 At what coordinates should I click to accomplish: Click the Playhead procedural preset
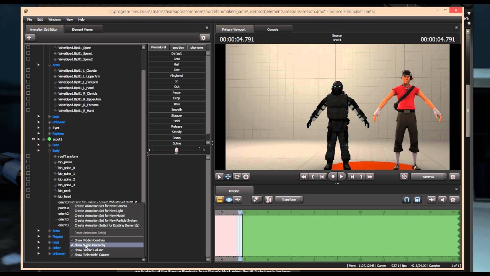176,76
